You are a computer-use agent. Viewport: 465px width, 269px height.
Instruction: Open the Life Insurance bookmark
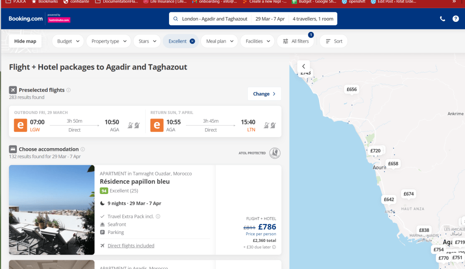[x=165, y=1]
